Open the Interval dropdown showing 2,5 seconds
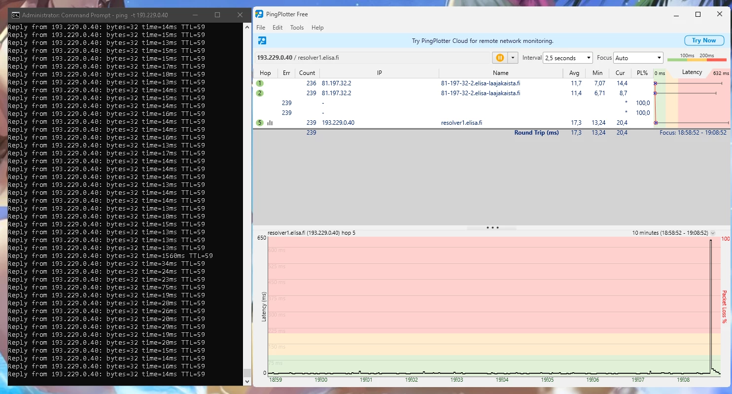The height and width of the screenshot is (394, 732). [567, 58]
